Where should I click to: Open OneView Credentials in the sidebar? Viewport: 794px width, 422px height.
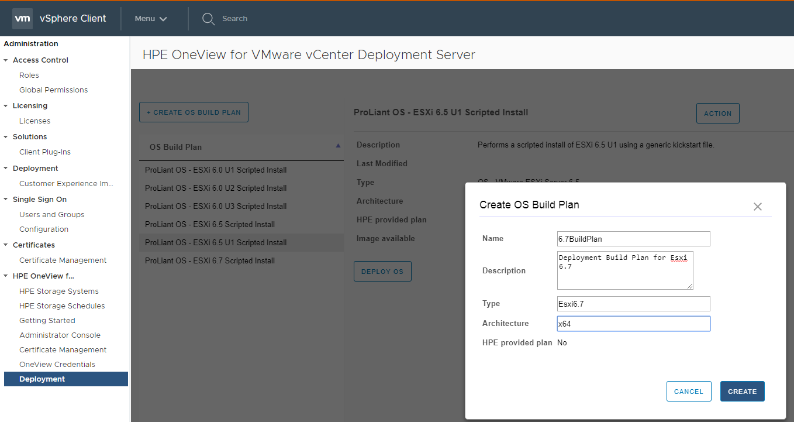tap(57, 364)
